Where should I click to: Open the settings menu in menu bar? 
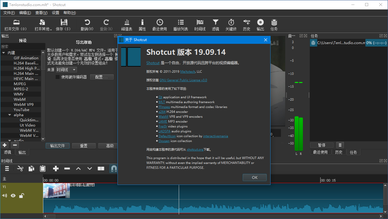pyautogui.click(x=56, y=13)
